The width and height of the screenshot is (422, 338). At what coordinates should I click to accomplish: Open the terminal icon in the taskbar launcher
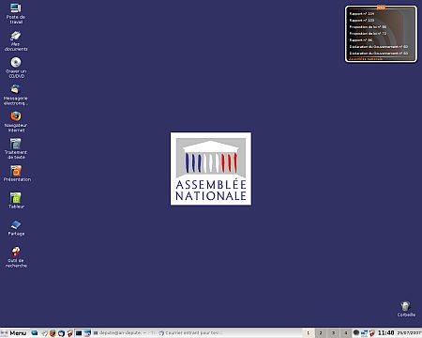click(x=79, y=333)
